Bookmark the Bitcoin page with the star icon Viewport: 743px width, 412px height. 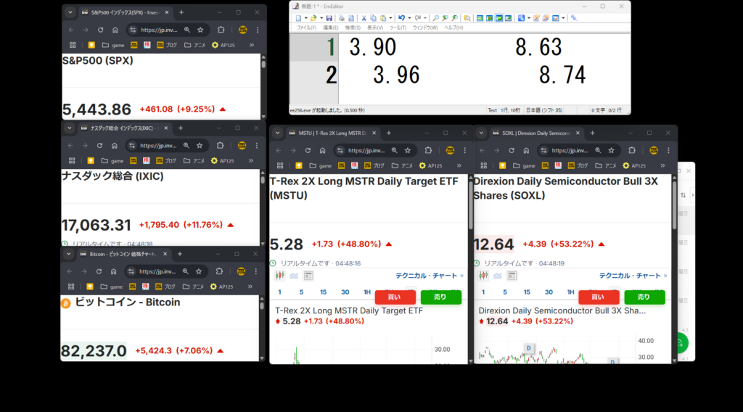pos(199,272)
